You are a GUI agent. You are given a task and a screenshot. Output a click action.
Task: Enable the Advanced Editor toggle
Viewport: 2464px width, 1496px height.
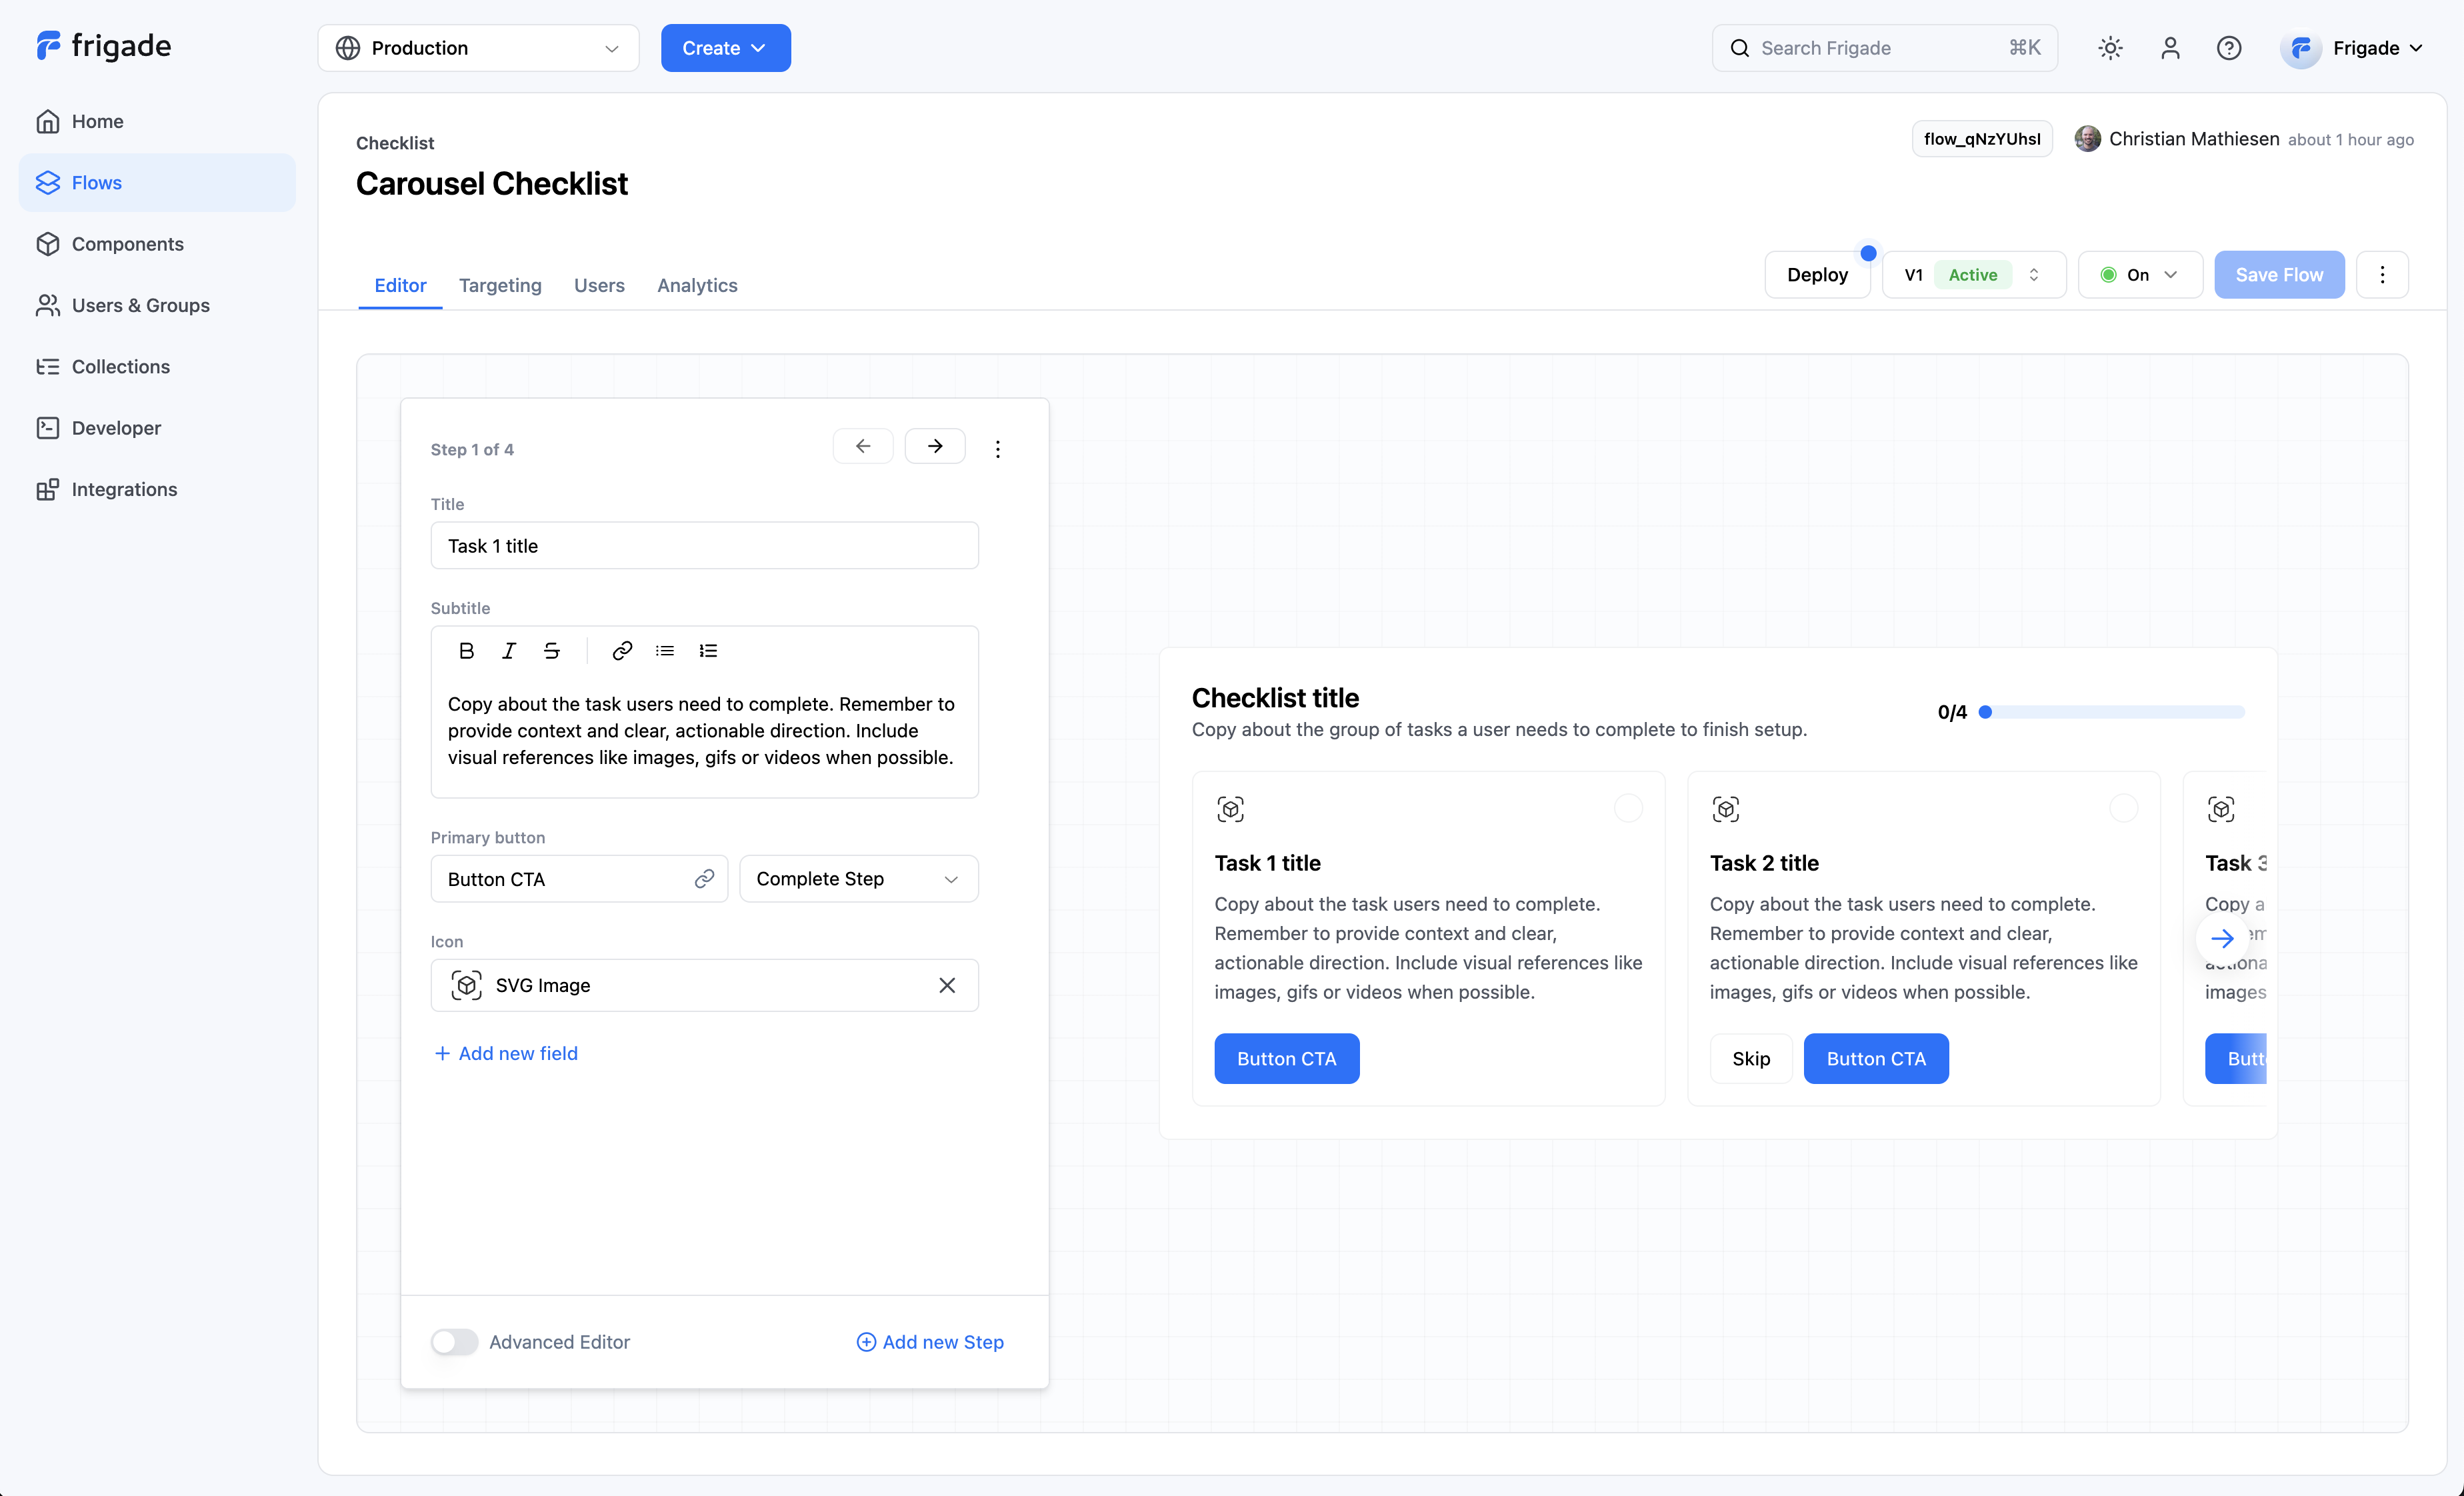click(x=455, y=1342)
